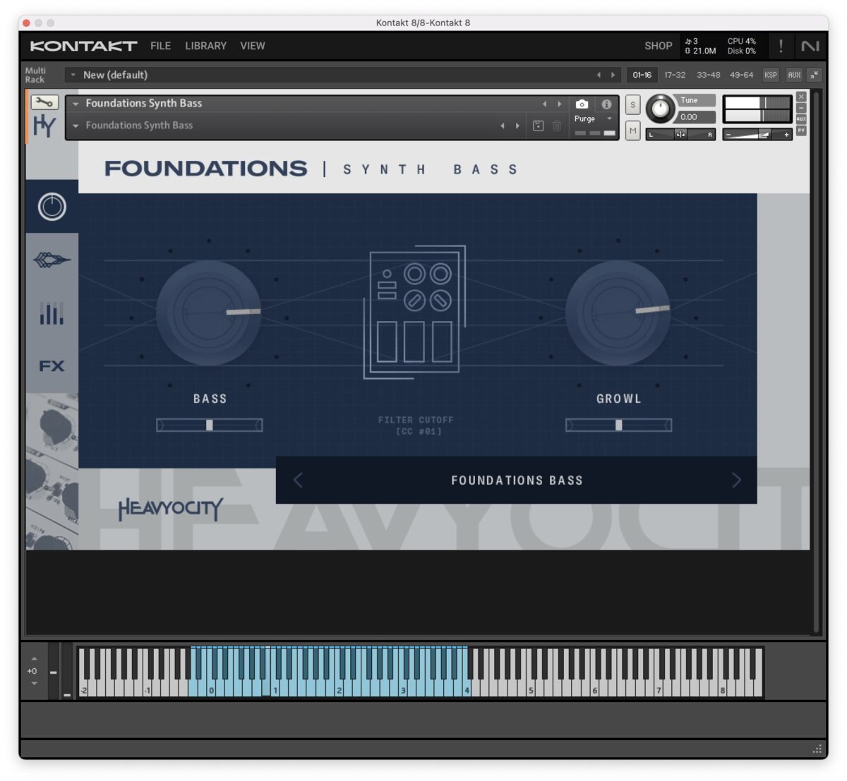Switch to channel page 49-64
The width and height of the screenshot is (847, 781).
[741, 75]
